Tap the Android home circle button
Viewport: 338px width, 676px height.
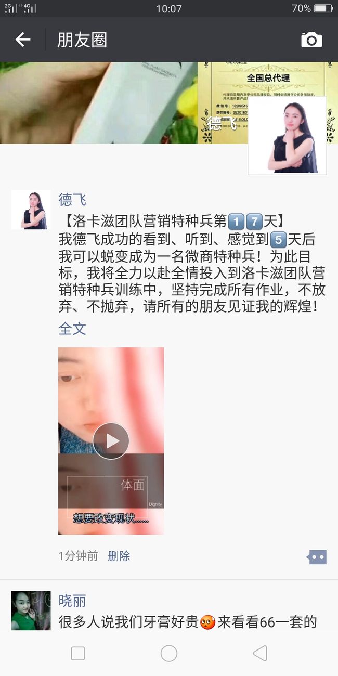pos(169,653)
